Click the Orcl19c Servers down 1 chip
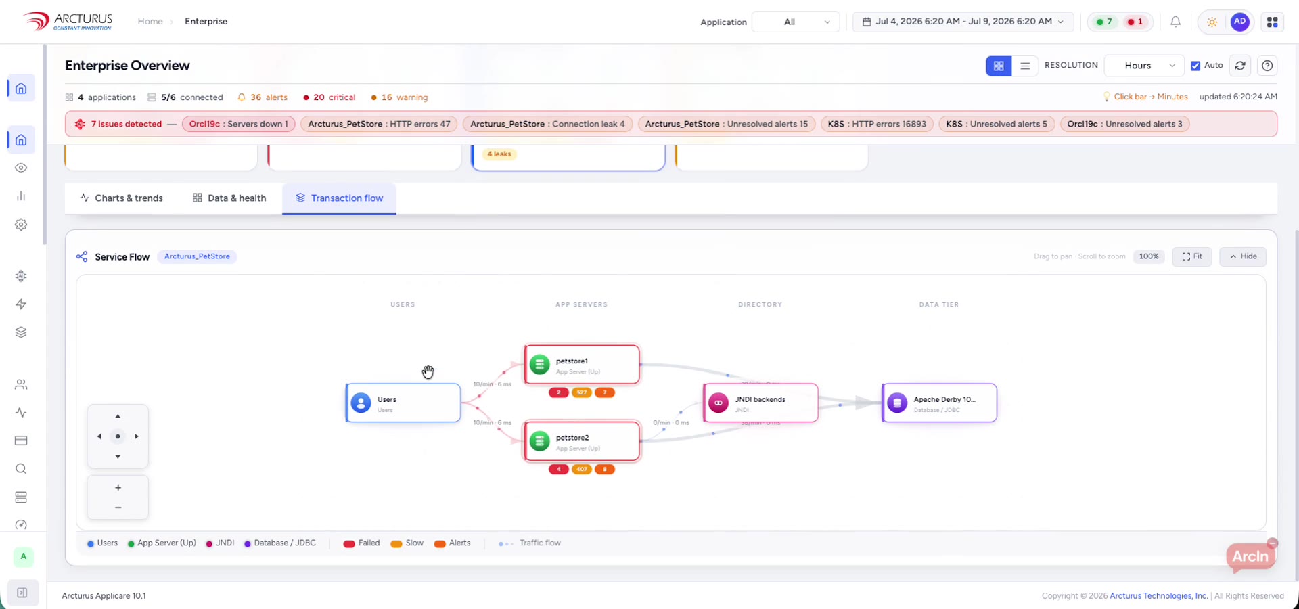Viewport: 1299px width, 609px height. click(x=238, y=124)
